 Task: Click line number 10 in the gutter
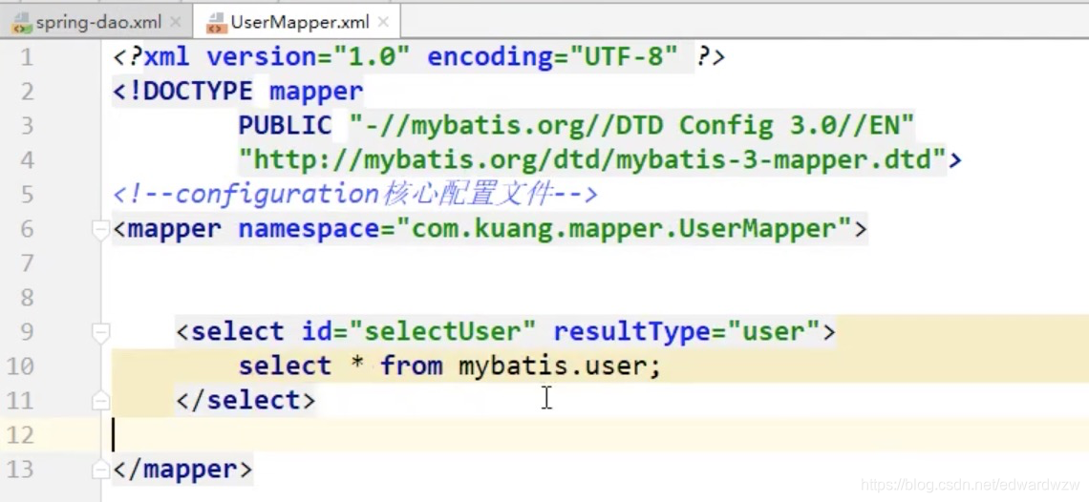[20, 366]
